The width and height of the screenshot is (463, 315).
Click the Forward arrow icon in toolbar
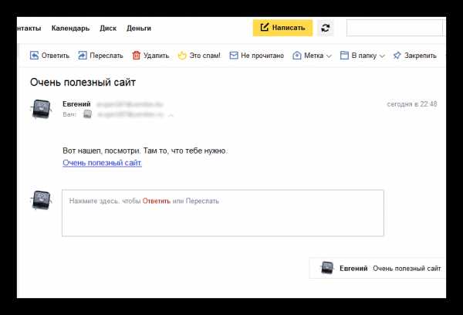click(x=83, y=56)
